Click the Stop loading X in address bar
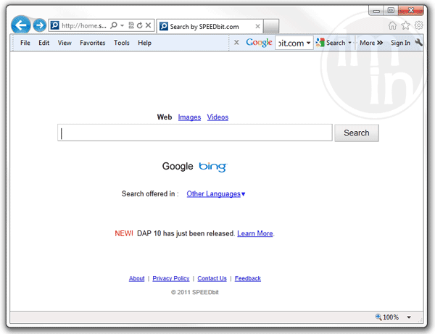The width and height of the screenshot is (435, 334). tap(149, 25)
